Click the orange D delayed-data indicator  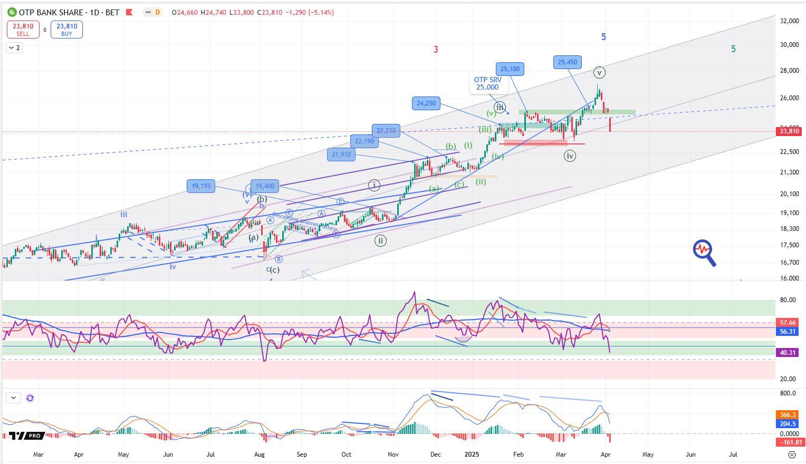tap(157, 12)
